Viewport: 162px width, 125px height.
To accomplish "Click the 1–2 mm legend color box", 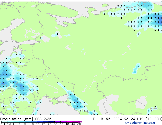I will 16,122.
